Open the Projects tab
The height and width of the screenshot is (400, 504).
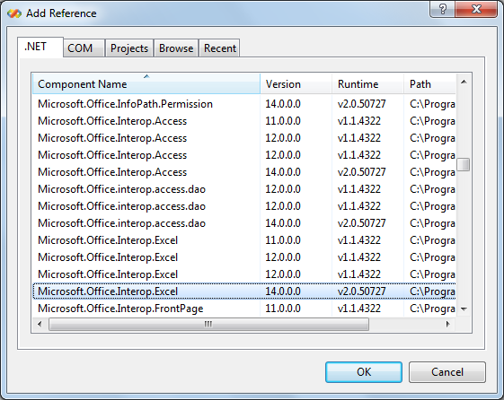pos(129,48)
